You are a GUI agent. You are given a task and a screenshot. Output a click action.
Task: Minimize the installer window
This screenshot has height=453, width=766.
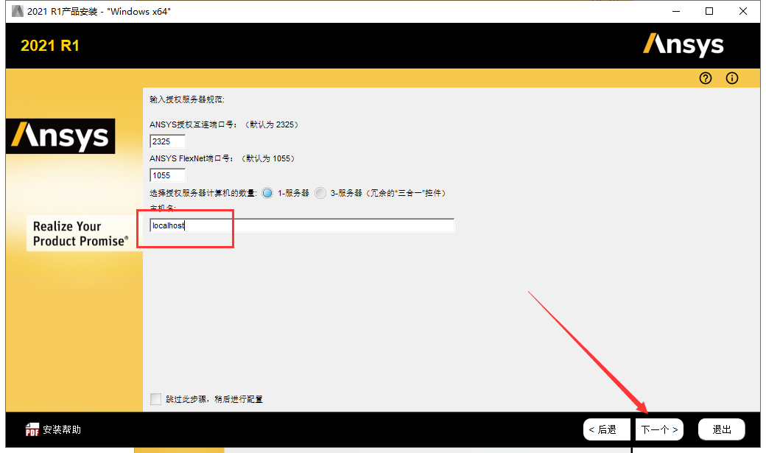675,11
